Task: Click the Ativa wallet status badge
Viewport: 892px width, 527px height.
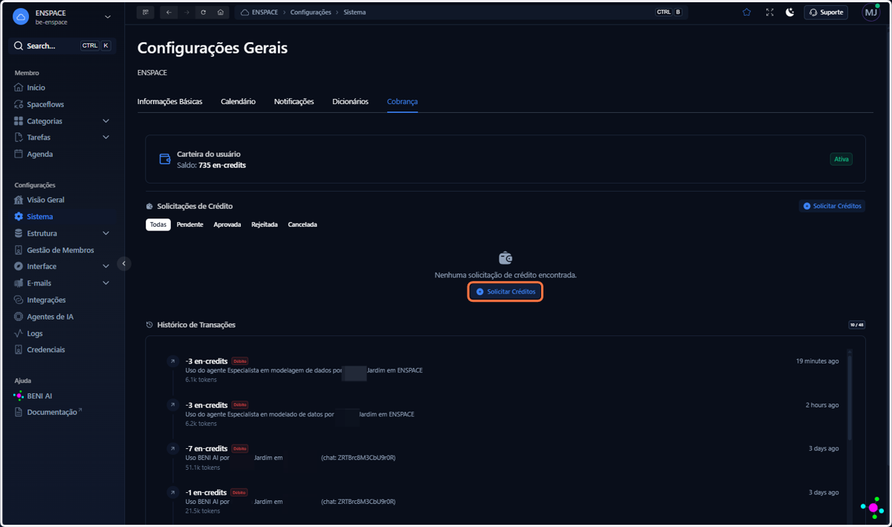Action: click(841, 159)
